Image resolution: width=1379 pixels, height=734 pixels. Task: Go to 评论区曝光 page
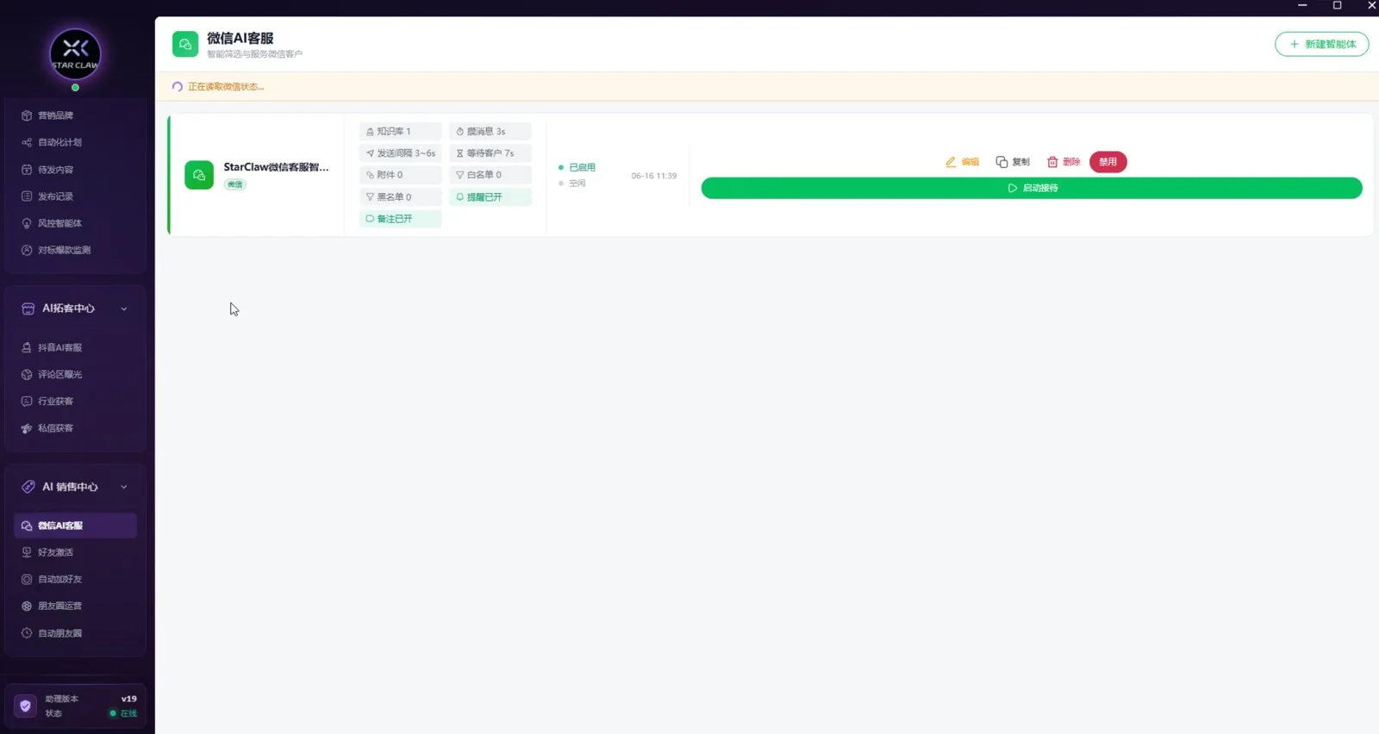[x=75, y=374]
